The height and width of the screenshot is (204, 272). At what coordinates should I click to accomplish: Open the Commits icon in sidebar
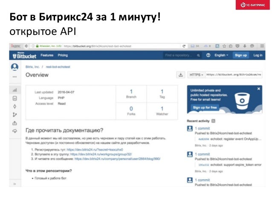[15, 106]
